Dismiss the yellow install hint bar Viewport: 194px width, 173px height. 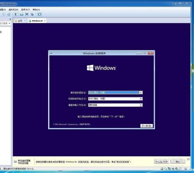188,159
